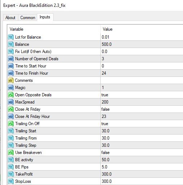The width and height of the screenshot is (183, 185).
Task: Click the boolean icon next to Open Opposite Deals
Action: (x=11, y=95)
